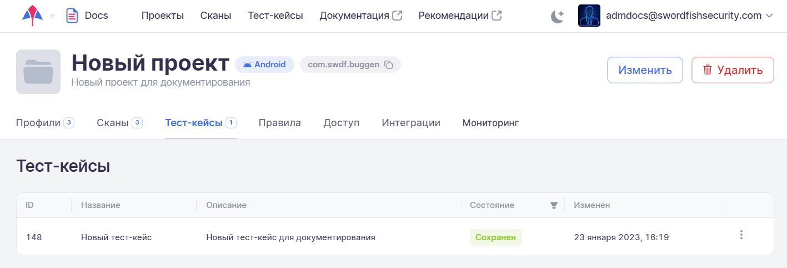Image resolution: width=787 pixels, height=268 pixels.
Task: Click the Android platform badge
Action: [264, 64]
